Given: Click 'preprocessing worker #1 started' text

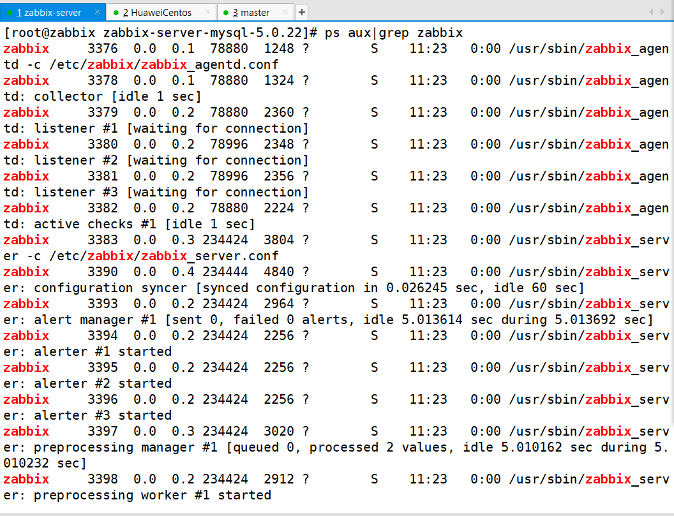Looking at the screenshot, I should 153,495.
